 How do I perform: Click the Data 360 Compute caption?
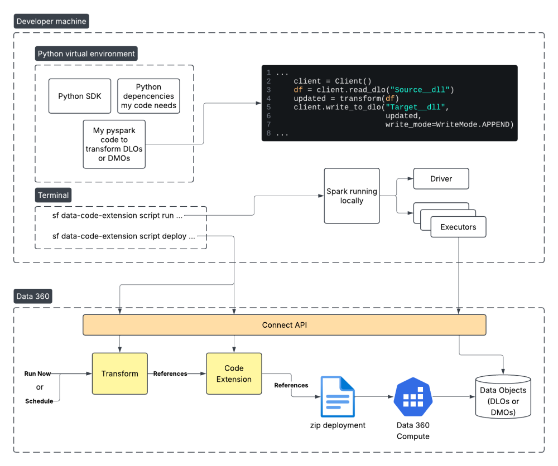(413, 430)
